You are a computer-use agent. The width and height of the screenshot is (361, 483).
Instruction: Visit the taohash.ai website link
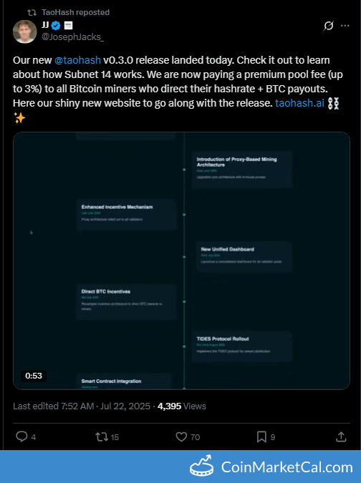pyautogui.click(x=299, y=103)
